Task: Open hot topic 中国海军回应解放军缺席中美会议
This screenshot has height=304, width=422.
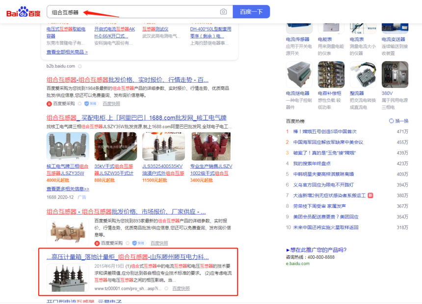Action: coord(328,142)
